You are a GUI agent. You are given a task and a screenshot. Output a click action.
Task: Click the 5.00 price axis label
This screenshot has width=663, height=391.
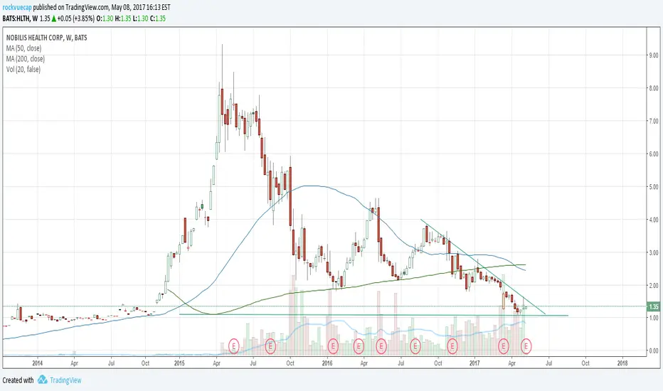pos(653,187)
